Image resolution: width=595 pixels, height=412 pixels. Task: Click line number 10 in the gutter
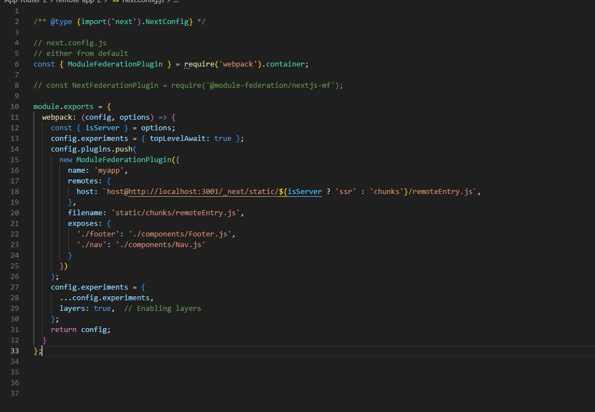click(15, 107)
